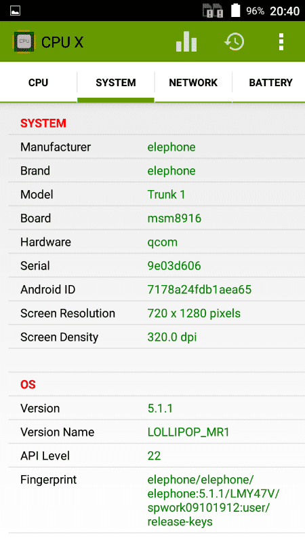This screenshot has width=305, height=543.
Task: Tap the serial value '9e03d606'
Action: tap(174, 265)
